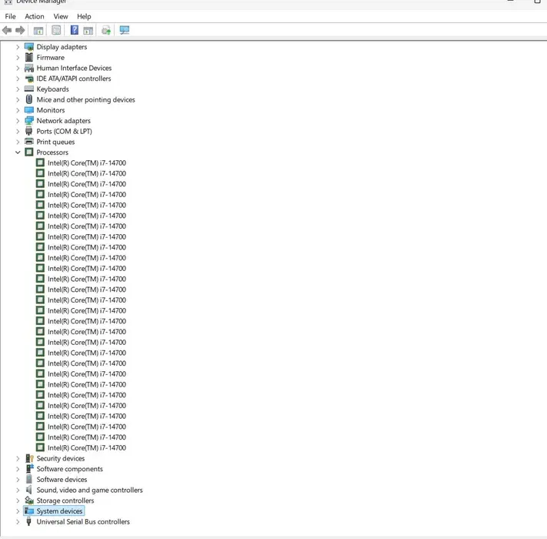Select the 'Software devices' label
The width and height of the screenshot is (547, 539).
click(62, 479)
